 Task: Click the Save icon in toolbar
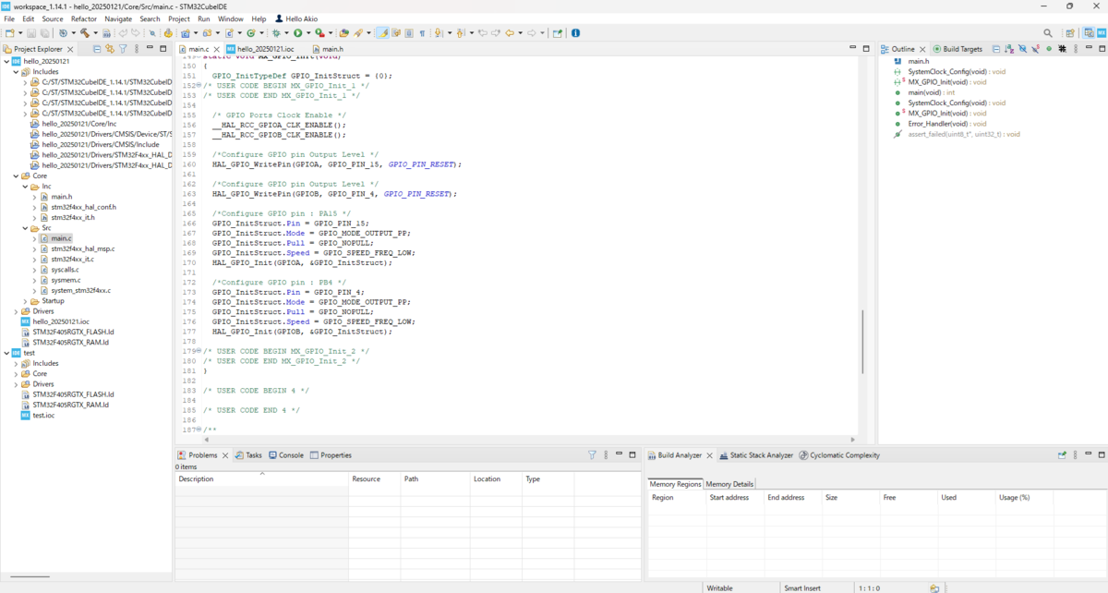point(31,33)
